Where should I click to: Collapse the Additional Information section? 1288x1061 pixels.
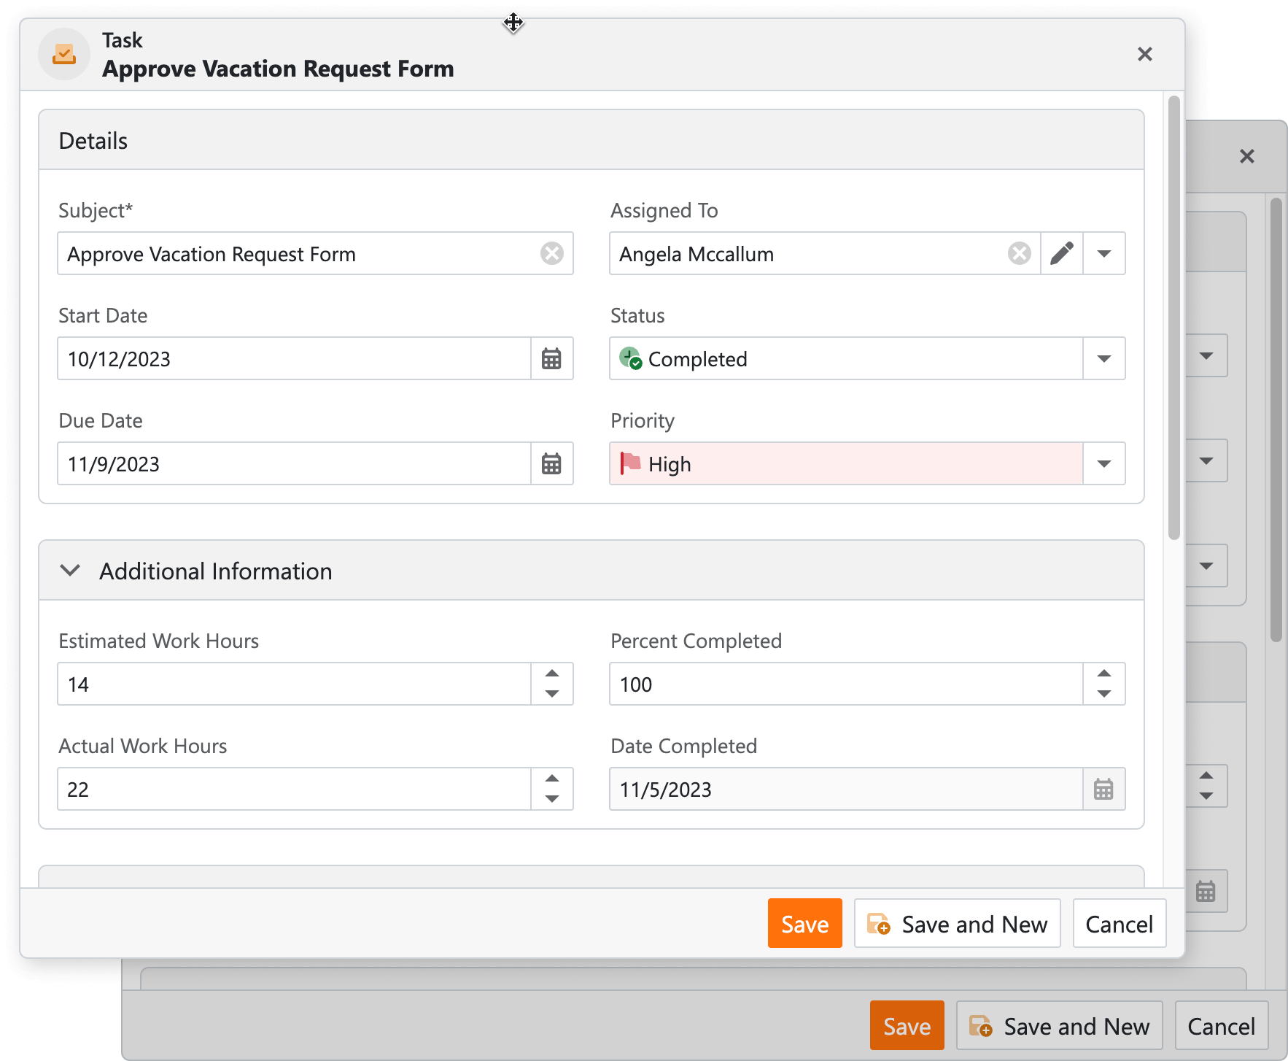click(x=70, y=571)
